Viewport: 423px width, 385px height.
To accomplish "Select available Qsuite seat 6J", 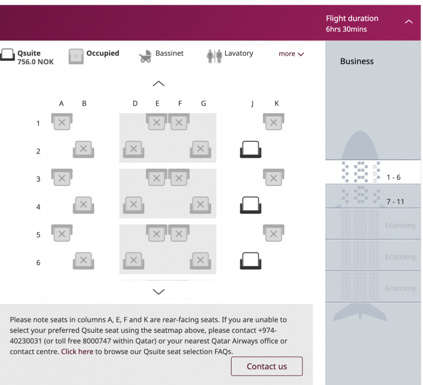I will tap(250, 261).
